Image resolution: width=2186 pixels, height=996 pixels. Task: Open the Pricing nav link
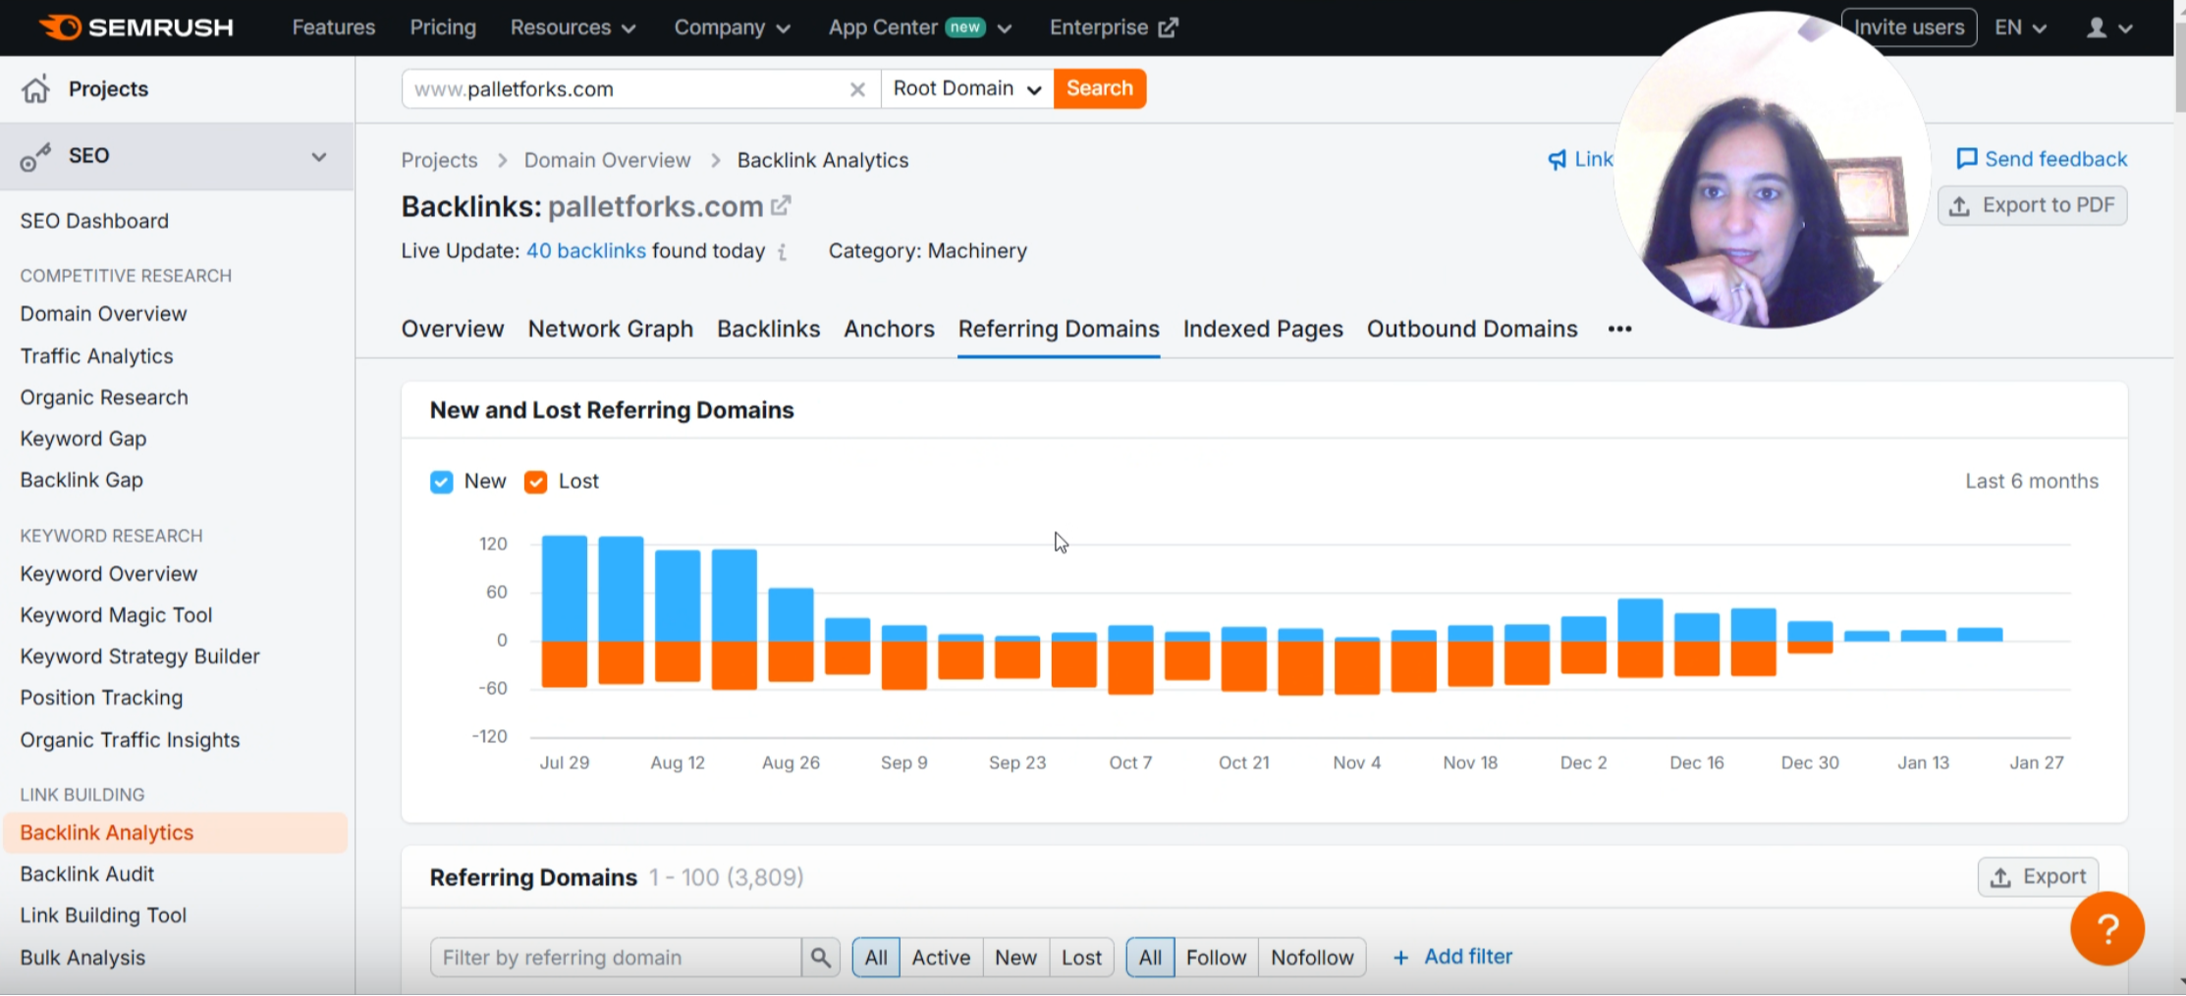[x=443, y=27]
